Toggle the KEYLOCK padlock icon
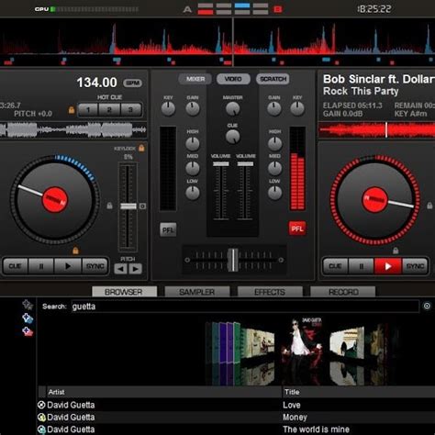Image resolution: width=435 pixels, height=435 pixels. click(x=141, y=148)
